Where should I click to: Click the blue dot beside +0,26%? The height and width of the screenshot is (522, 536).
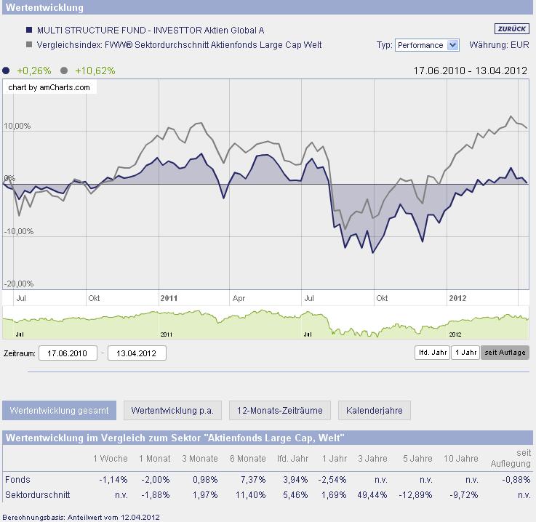(x=7, y=71)
